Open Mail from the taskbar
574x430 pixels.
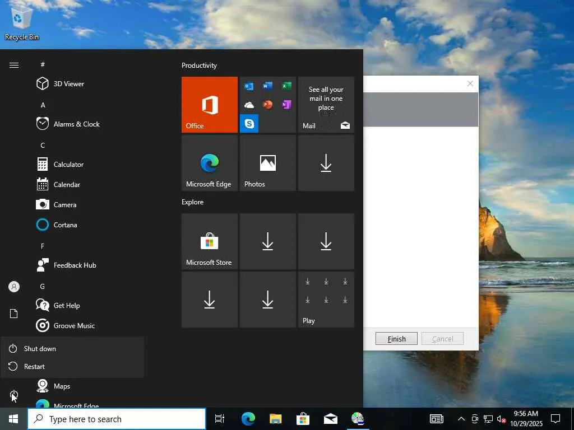(x=330, y=419)
